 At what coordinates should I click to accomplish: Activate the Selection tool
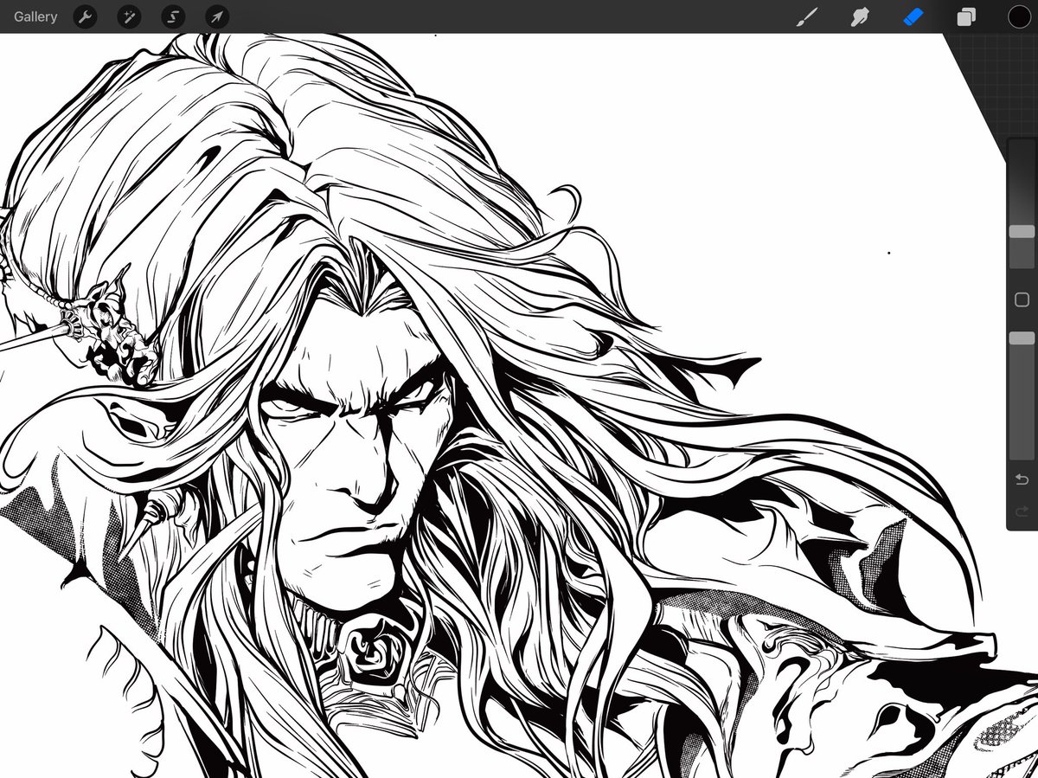(x=173, y=16)
